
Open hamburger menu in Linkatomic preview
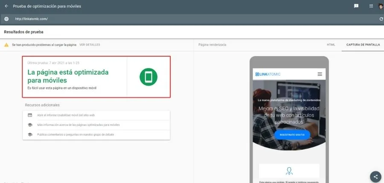pyautogui.click(x=320, y=74)
